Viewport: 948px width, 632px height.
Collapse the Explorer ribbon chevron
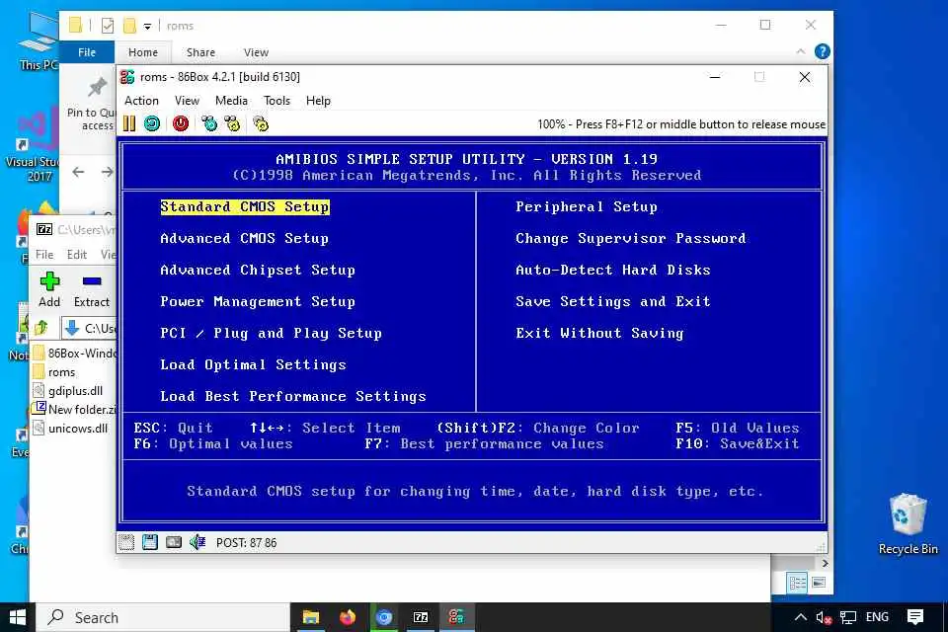pos(801,51)
